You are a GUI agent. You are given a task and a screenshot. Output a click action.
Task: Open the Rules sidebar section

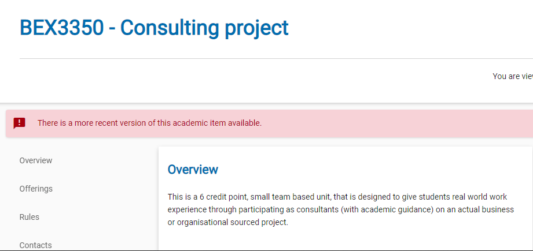click(30, 217)
